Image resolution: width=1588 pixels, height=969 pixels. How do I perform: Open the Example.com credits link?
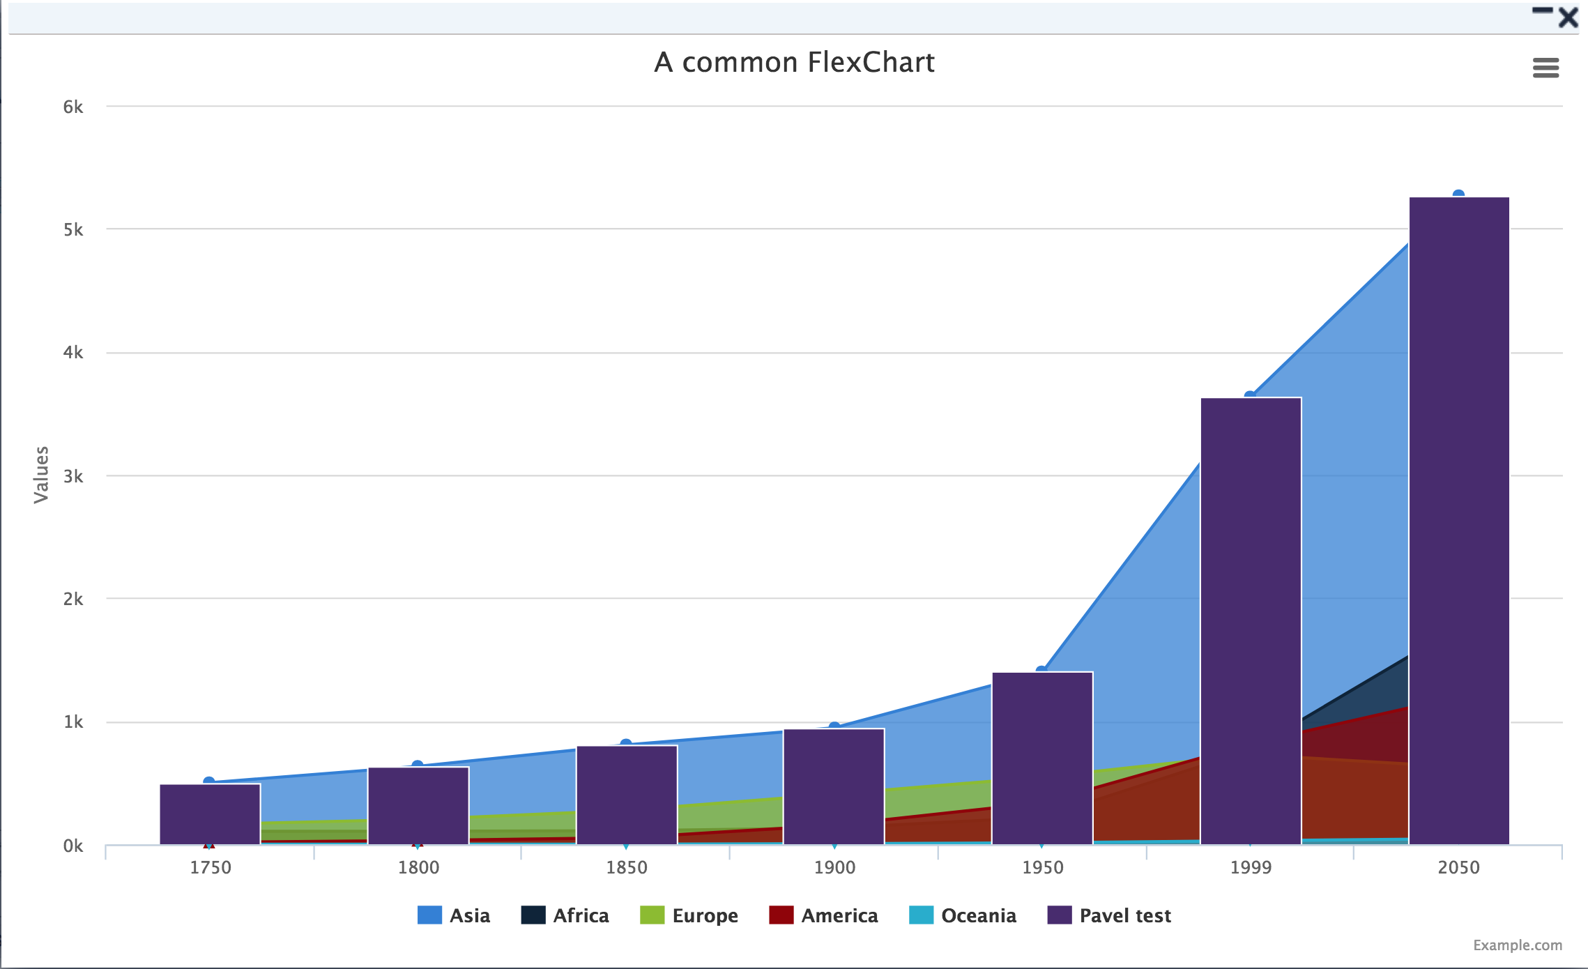1517,945
